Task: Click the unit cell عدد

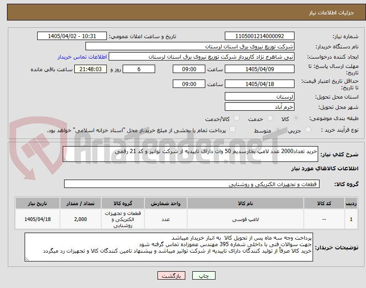Action: tap(165, 219)
